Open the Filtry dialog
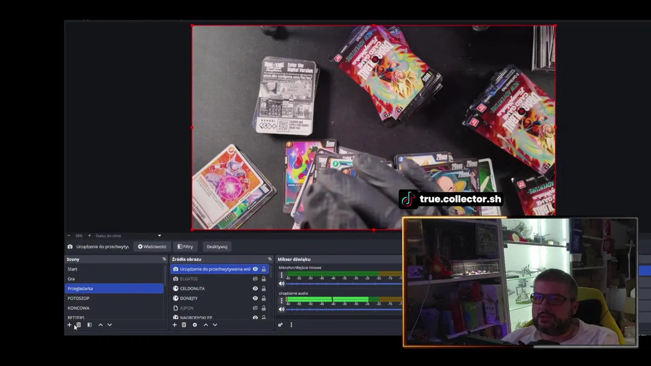Screen dimensions: 651x366 pyautogui.click(x=185, y=247)
